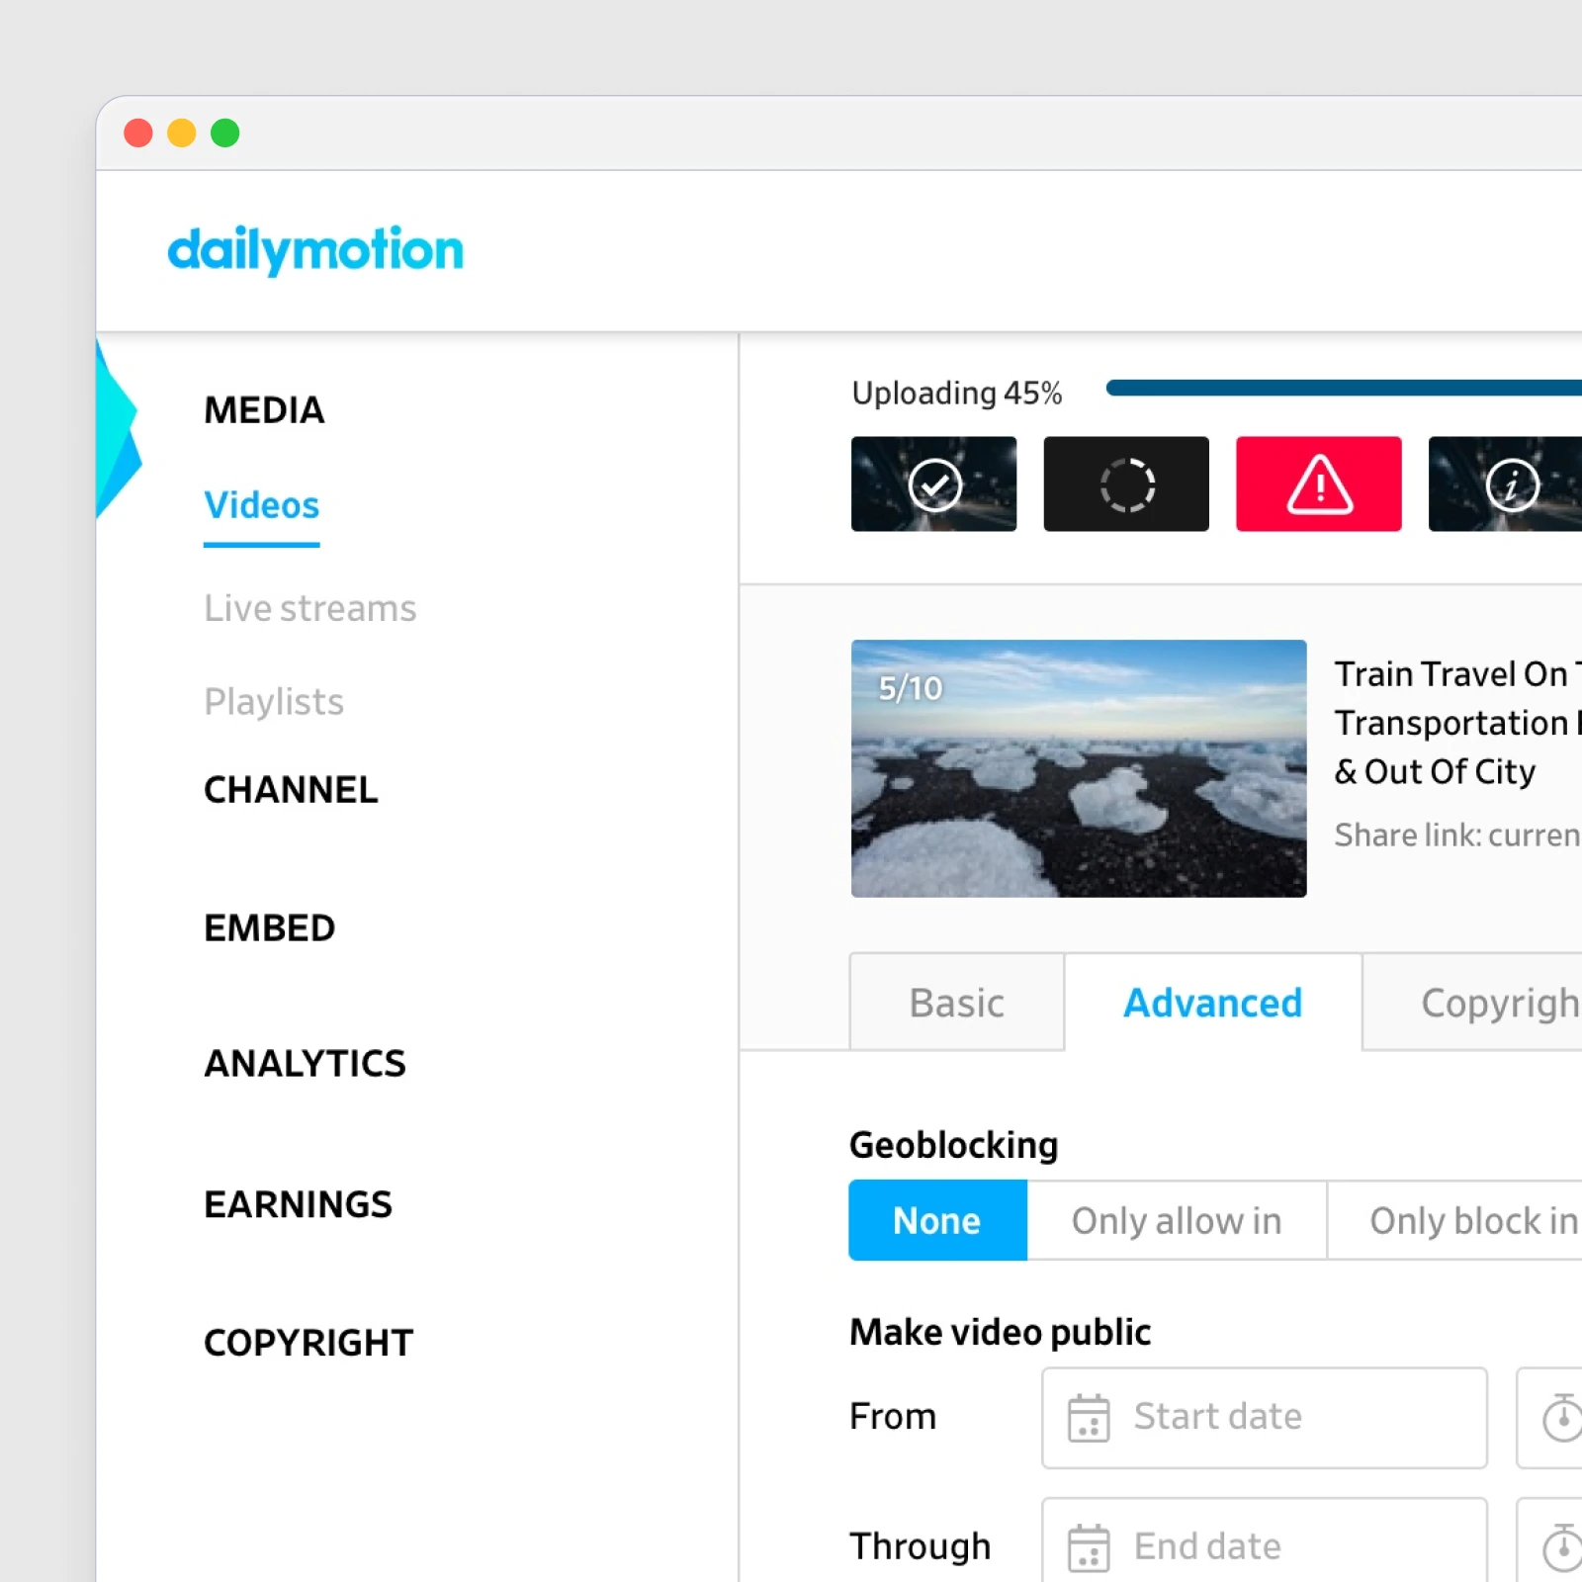Expand the CHANNEL sidebar section
The height and width of the screenshot is (1582, 1582).
(291, 790)
